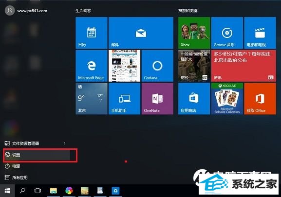Click the www.pc841.com user account
This screenshot has width=281, height=197.
click(x=26, y=11)
